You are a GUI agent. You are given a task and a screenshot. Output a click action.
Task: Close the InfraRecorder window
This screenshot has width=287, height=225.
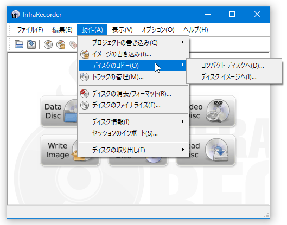click(x=257, y=14)
